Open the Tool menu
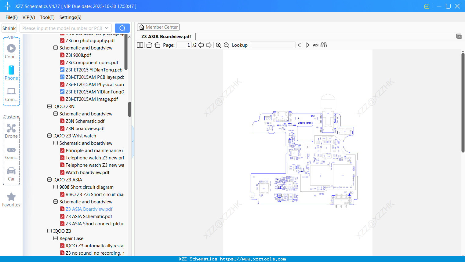 click(x=47, y=17)
